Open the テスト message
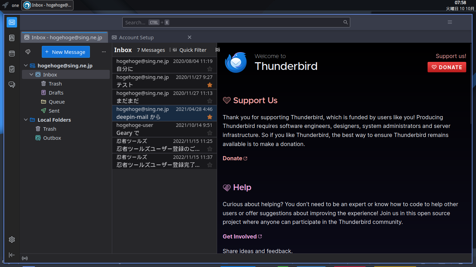This screenshot has width=476, height=267. pos(164,81)
